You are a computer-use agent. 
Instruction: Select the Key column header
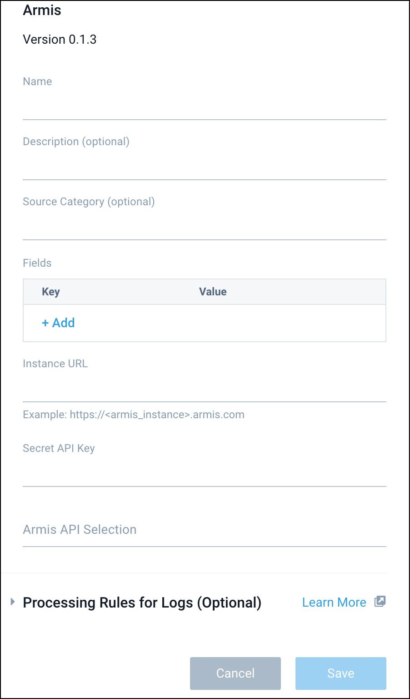coord(50,292)
